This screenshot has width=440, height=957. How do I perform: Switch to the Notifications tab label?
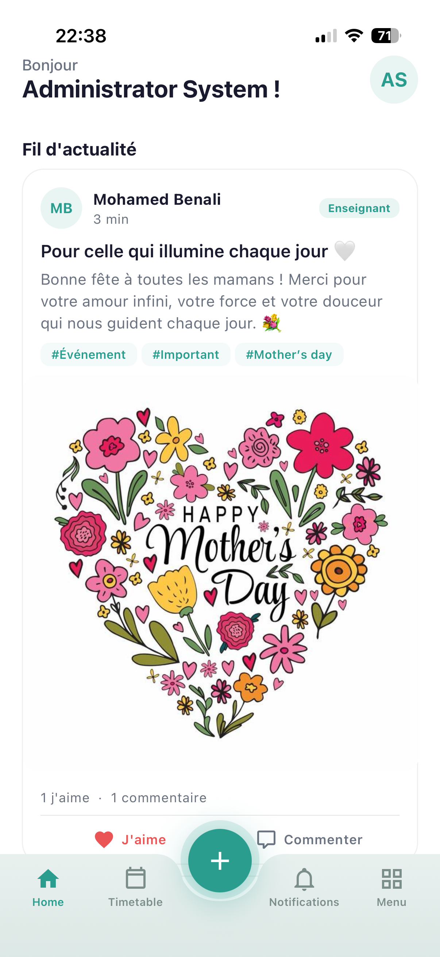click(x=304, y=902)
